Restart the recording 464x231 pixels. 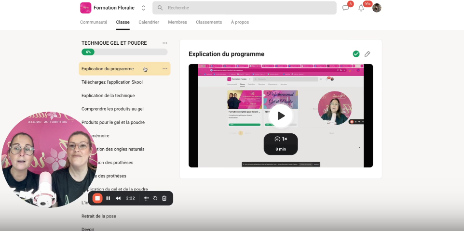coord(155,198)
